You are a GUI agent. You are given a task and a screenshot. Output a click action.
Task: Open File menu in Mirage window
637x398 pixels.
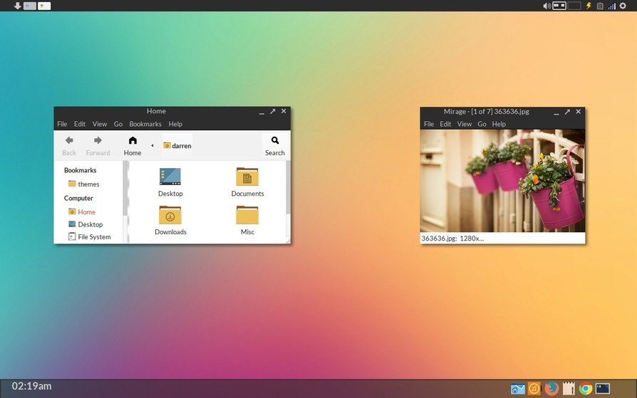pyautogui.click(x=429, y=124)
